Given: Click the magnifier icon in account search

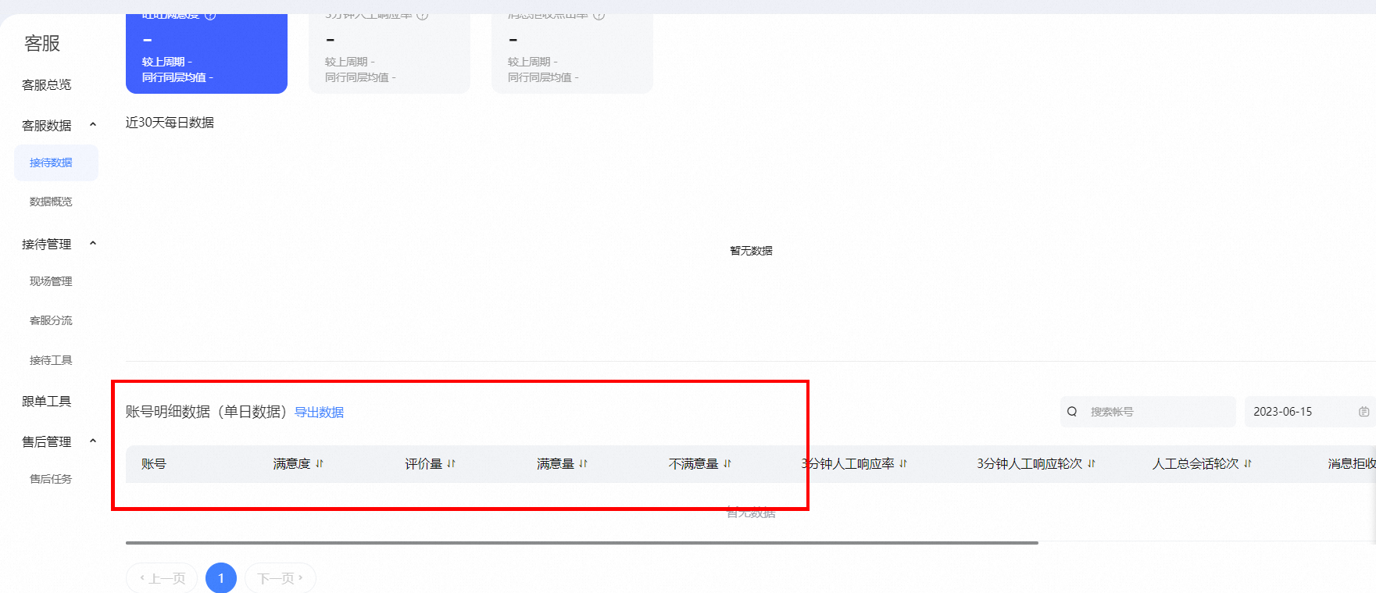Looking at the screenshot, I should 1072,412.
